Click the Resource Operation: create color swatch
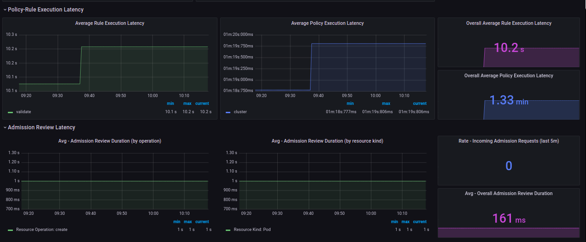Screen dimensions: 586x242 (10, 230)
